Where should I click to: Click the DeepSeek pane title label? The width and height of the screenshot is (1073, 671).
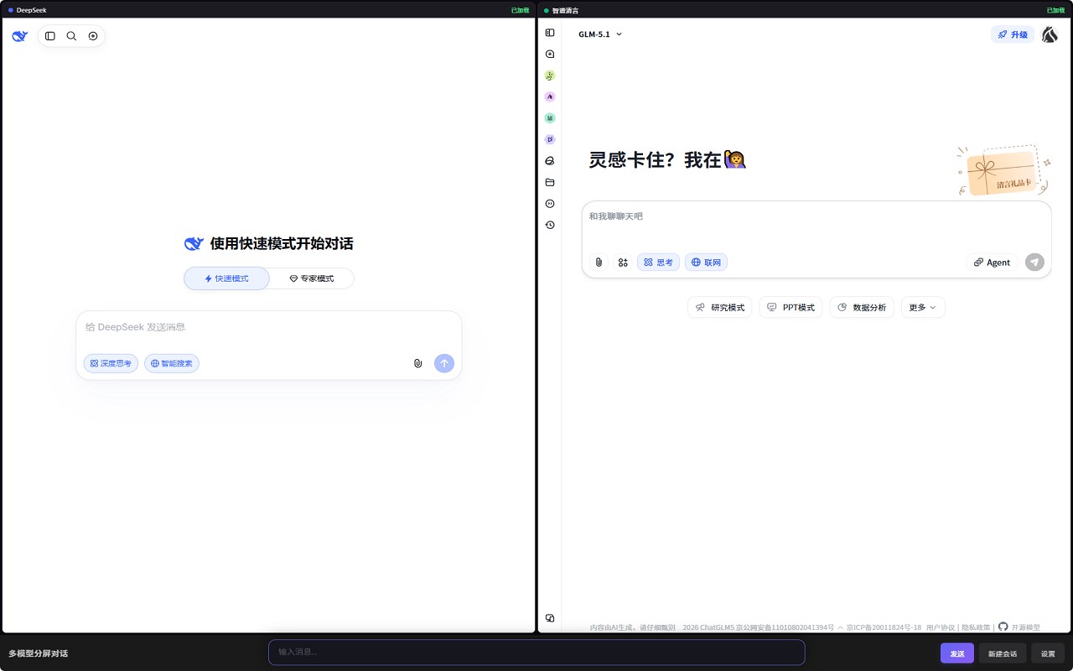coord(31,10)
